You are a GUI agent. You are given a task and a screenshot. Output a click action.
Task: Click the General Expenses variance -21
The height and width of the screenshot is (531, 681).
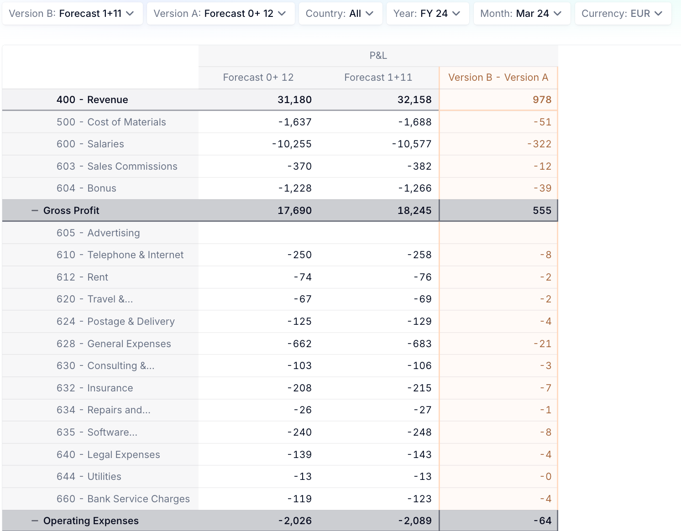tap(543, 344)
